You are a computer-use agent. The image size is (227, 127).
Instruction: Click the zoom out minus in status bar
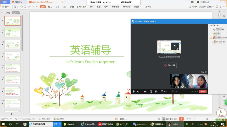click(x=195, y=119)
